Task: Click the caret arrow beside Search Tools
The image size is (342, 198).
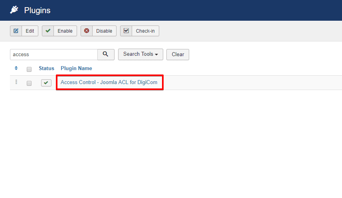Action: (156, 55)
